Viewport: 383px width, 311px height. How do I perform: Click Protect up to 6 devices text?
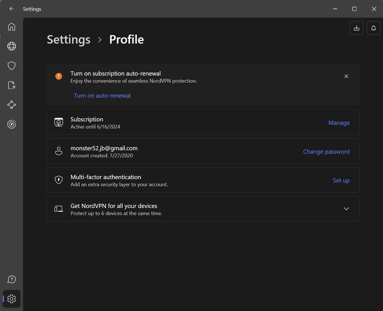[116, 213]
